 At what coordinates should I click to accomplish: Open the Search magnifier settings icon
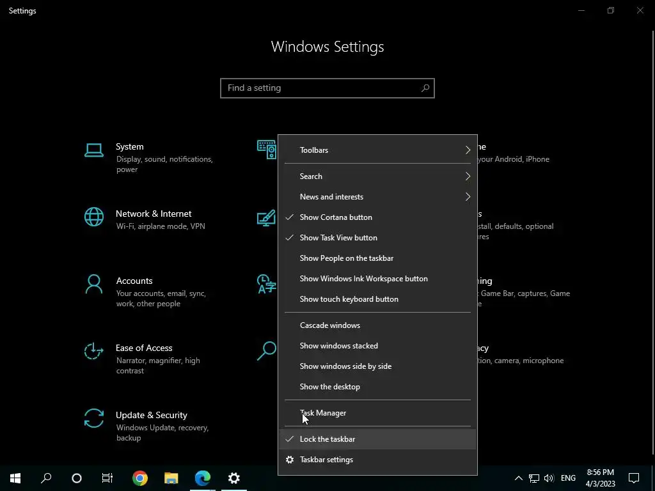pyautogui.click(x=267, y=351)
